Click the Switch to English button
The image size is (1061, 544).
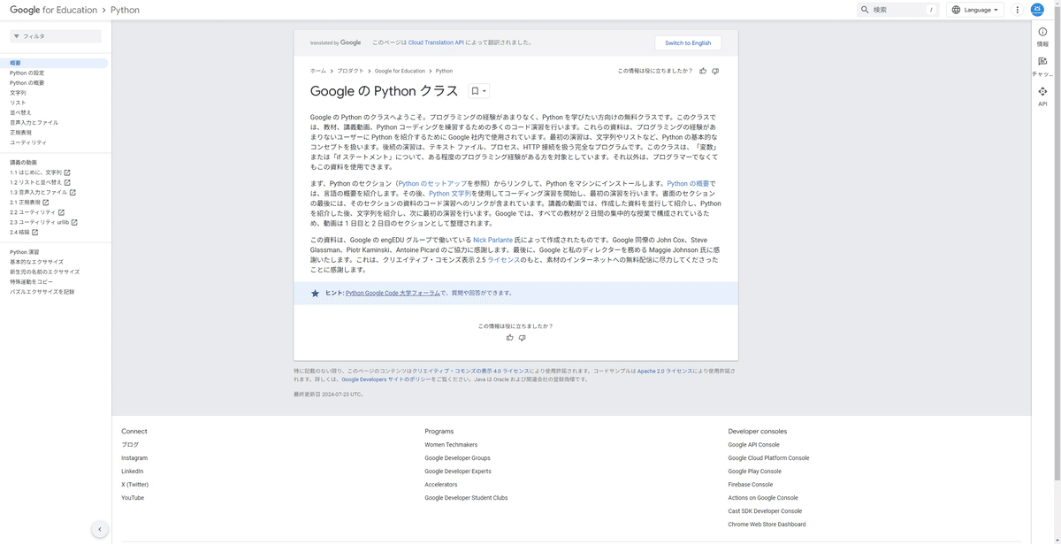coord(688,42)
